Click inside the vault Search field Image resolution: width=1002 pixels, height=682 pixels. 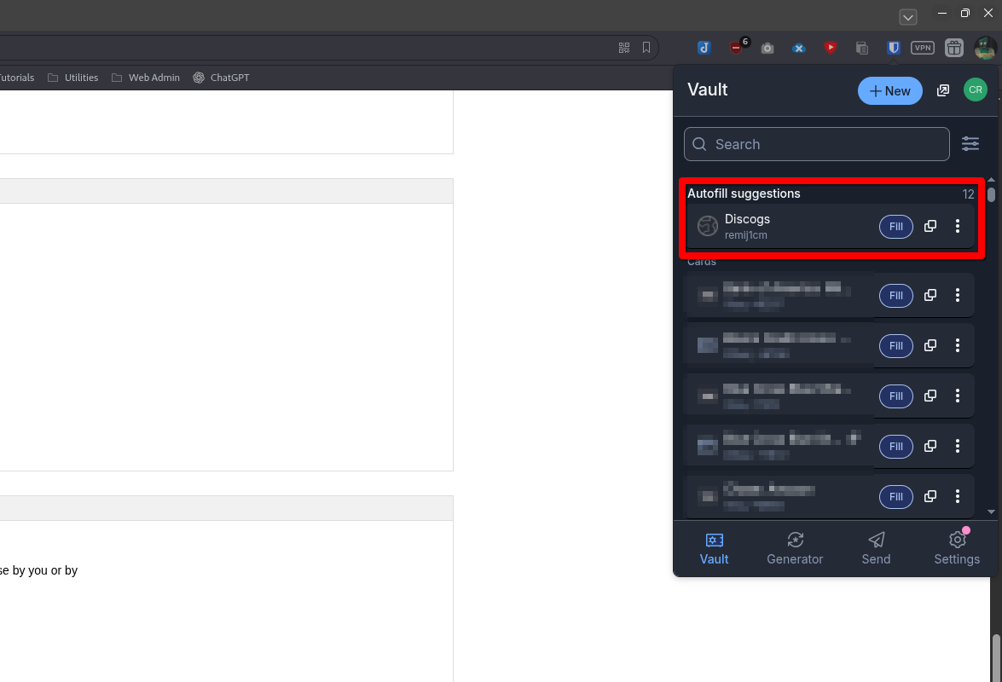pos(814,143)
